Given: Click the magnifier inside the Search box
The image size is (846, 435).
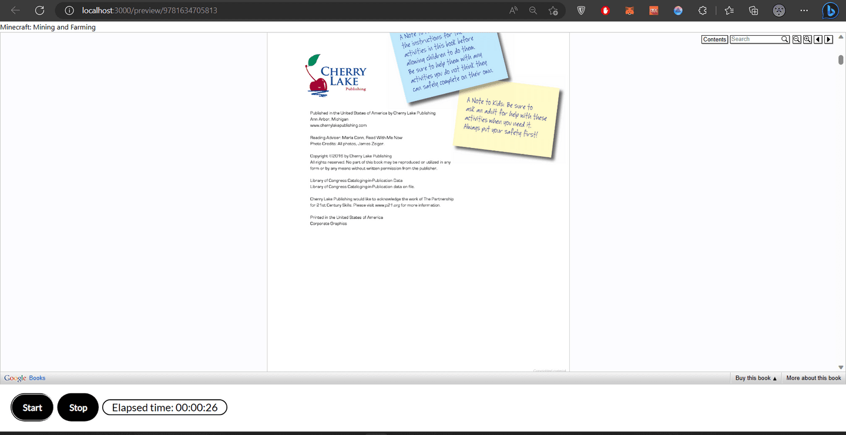Looking at the screenshot, I should pyautogui.click(x=785, y=39).
